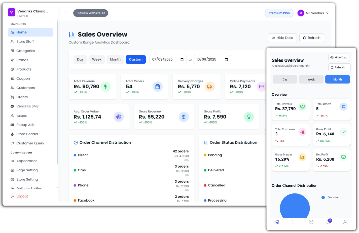
Task: Toggle Hide Data on the main dashboard
Action: (x=282, y=38)
